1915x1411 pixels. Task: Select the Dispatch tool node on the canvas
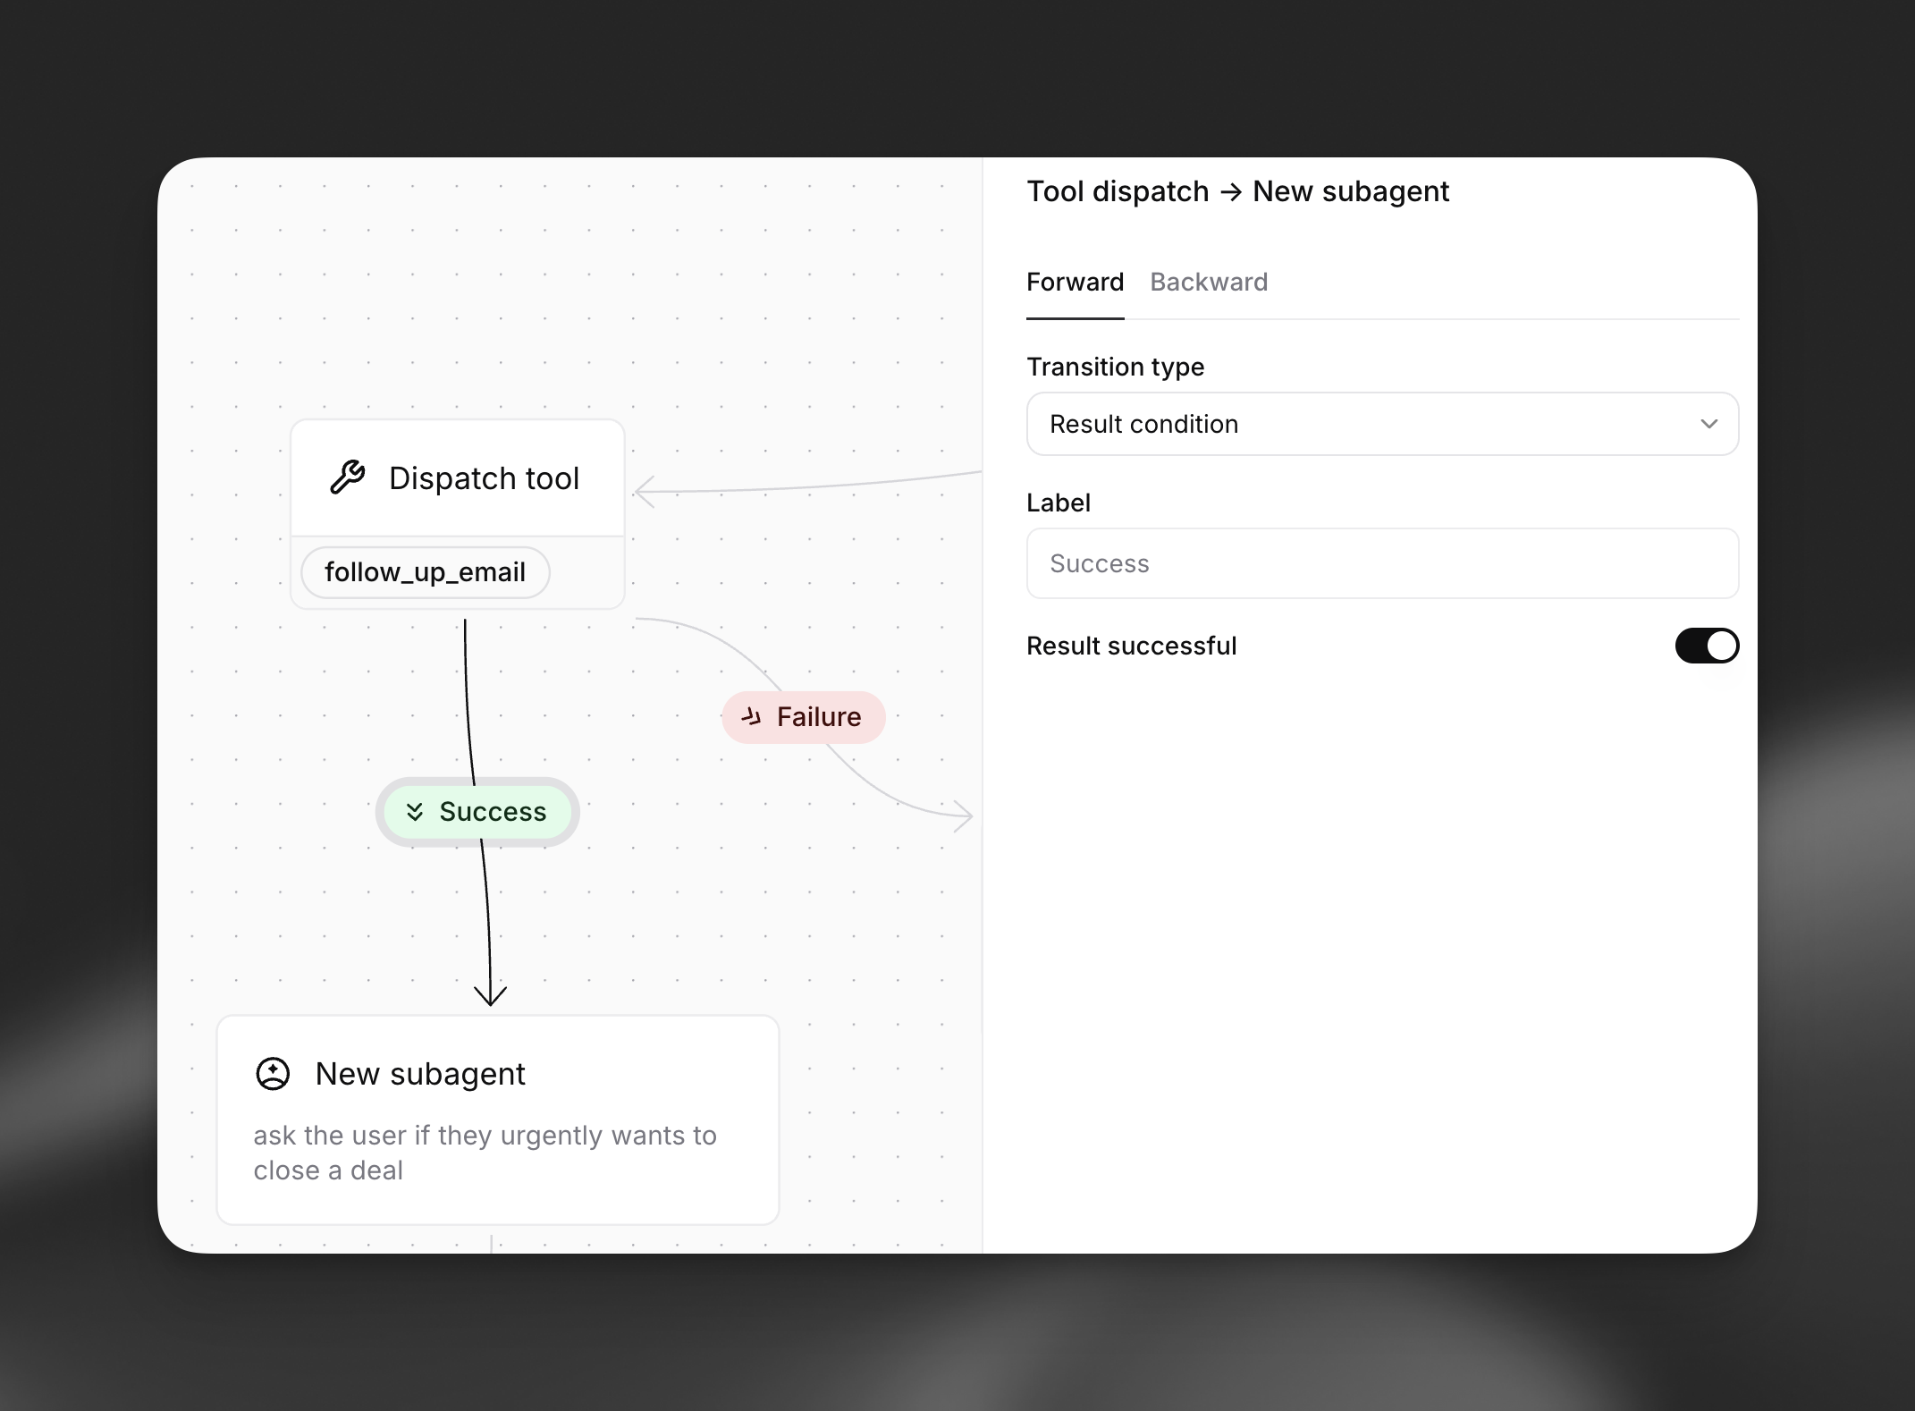pyautogui.click(x=484, y=477)
